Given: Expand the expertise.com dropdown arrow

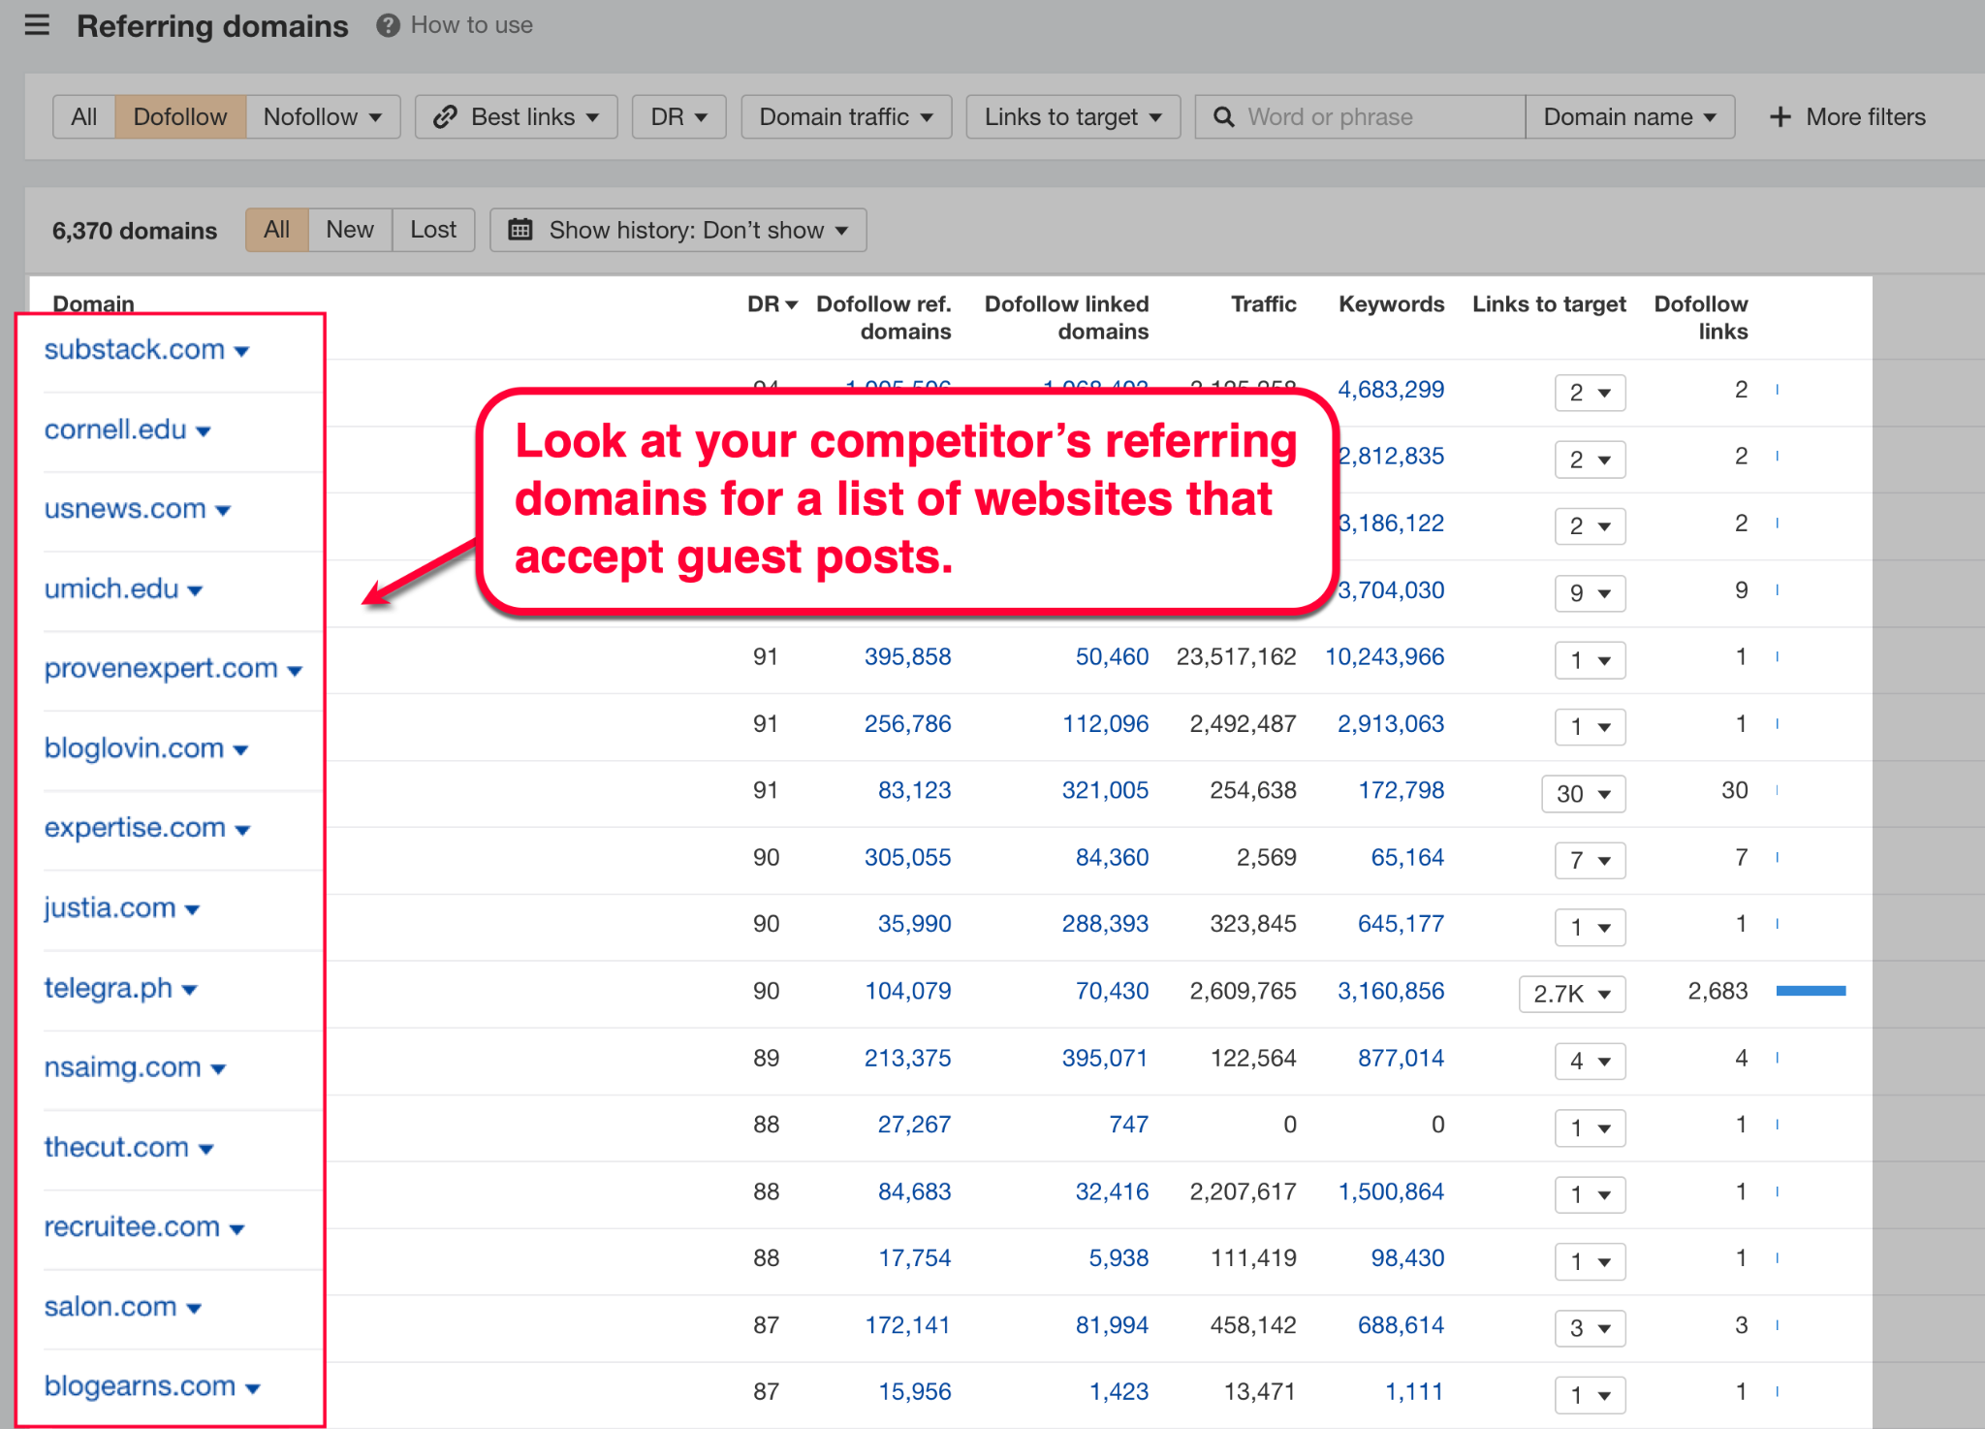Looking at the screenshot, I should pos(242,830).
